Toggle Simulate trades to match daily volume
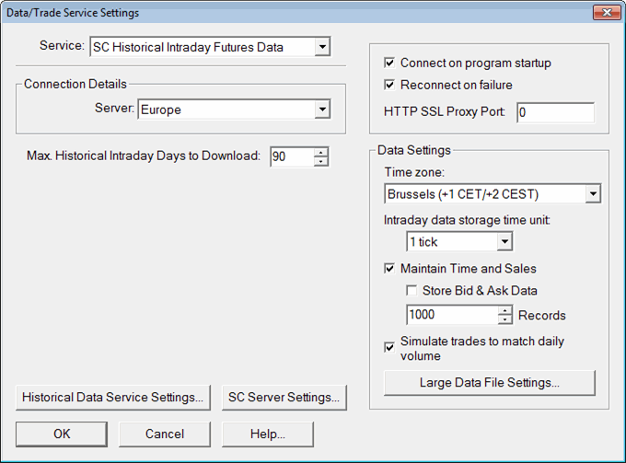The height and width of the screenshot is (463, 626). pos(389,347)
